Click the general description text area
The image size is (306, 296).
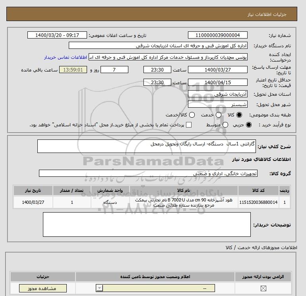(147, 146)
